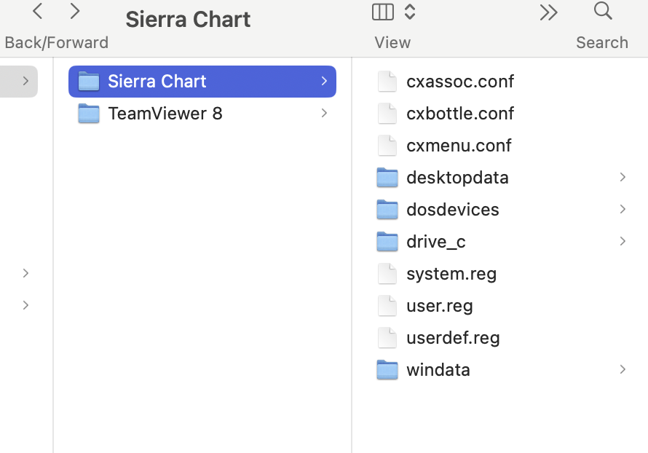648x453 pixels.
Task: Show more toolbar items via double chevron
Action: point(548,12)
